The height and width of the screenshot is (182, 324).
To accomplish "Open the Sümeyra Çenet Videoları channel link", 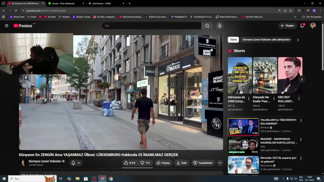I will [x=45, y=161].
